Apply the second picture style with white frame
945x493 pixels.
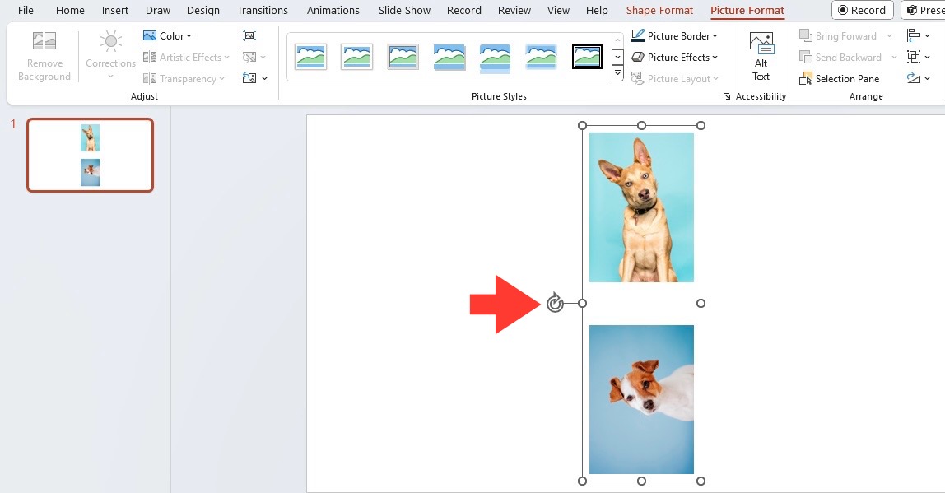356,58
